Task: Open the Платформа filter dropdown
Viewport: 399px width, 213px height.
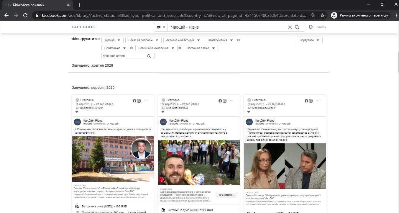Action: 115,48
